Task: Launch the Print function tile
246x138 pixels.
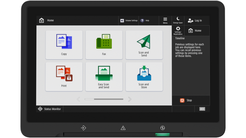Action: pos(64,76)
